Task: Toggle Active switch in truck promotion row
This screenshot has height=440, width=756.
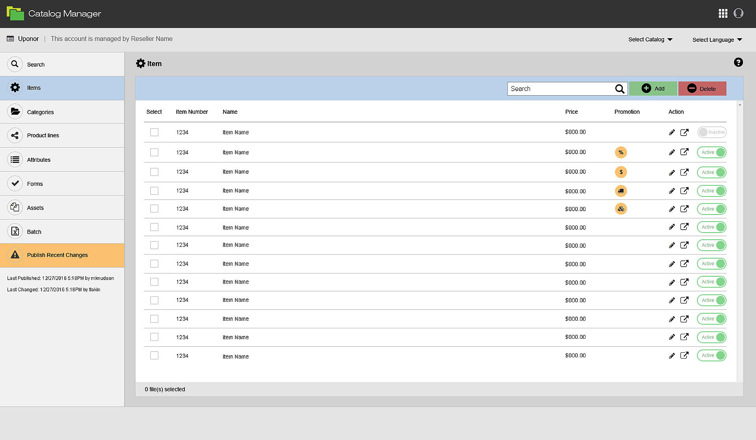Action: pyautogui.click(x=711, y=191)
